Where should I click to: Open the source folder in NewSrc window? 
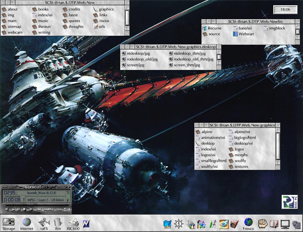[211, 34]
